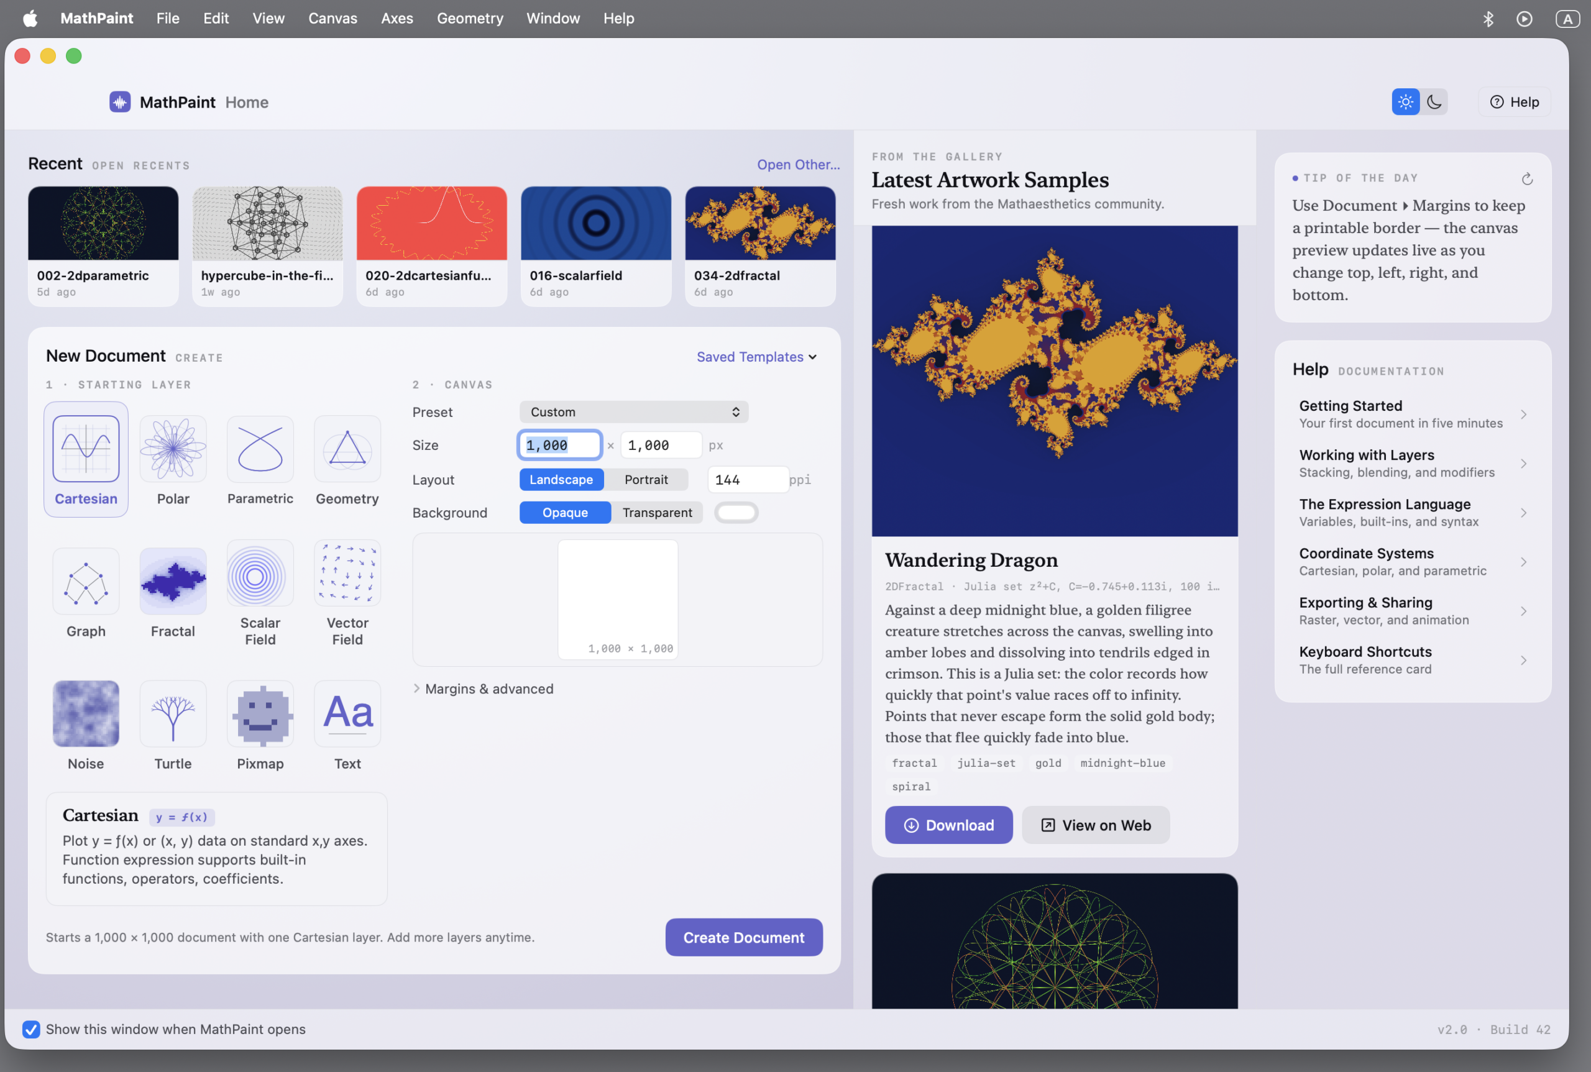Select the Text layer icon
Image resolution: width=1591 pixels, height=1072 pixels.
(x=347, y=714)
